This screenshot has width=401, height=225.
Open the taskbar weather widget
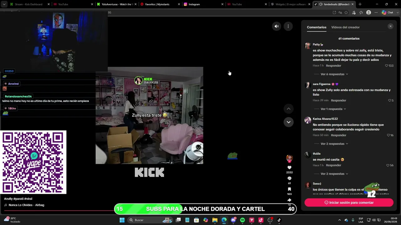(x=12, y=220)
